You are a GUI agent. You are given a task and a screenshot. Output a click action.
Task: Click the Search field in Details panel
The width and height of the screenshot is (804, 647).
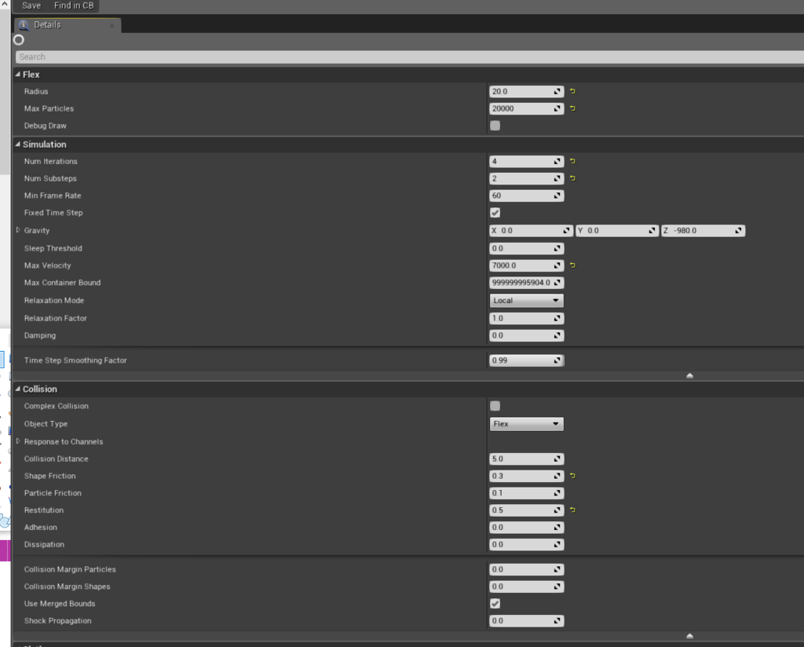[x=410, y=57]
